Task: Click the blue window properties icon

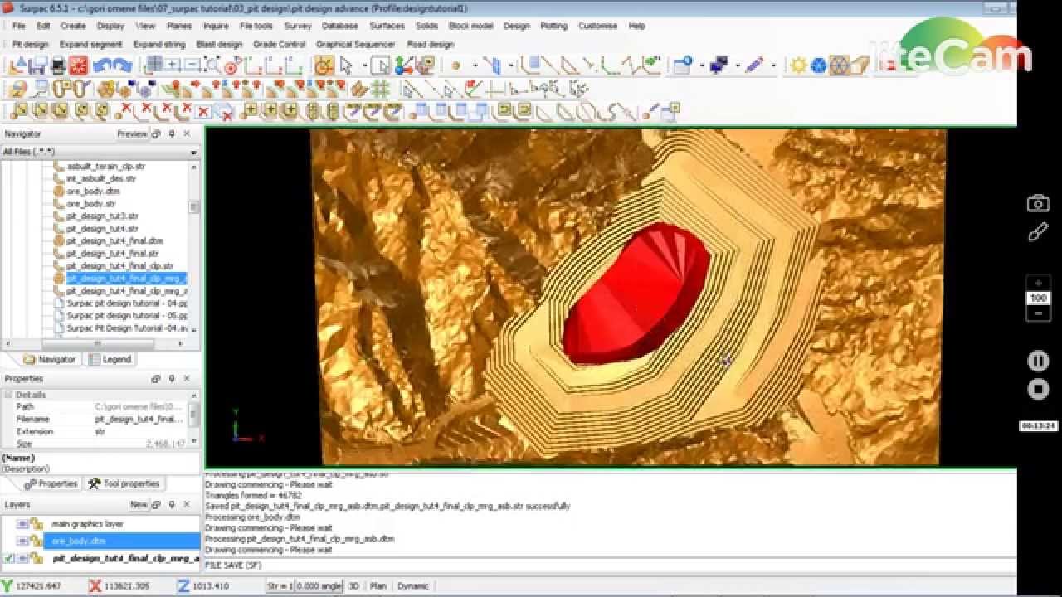Action: (x=682, y=65)
